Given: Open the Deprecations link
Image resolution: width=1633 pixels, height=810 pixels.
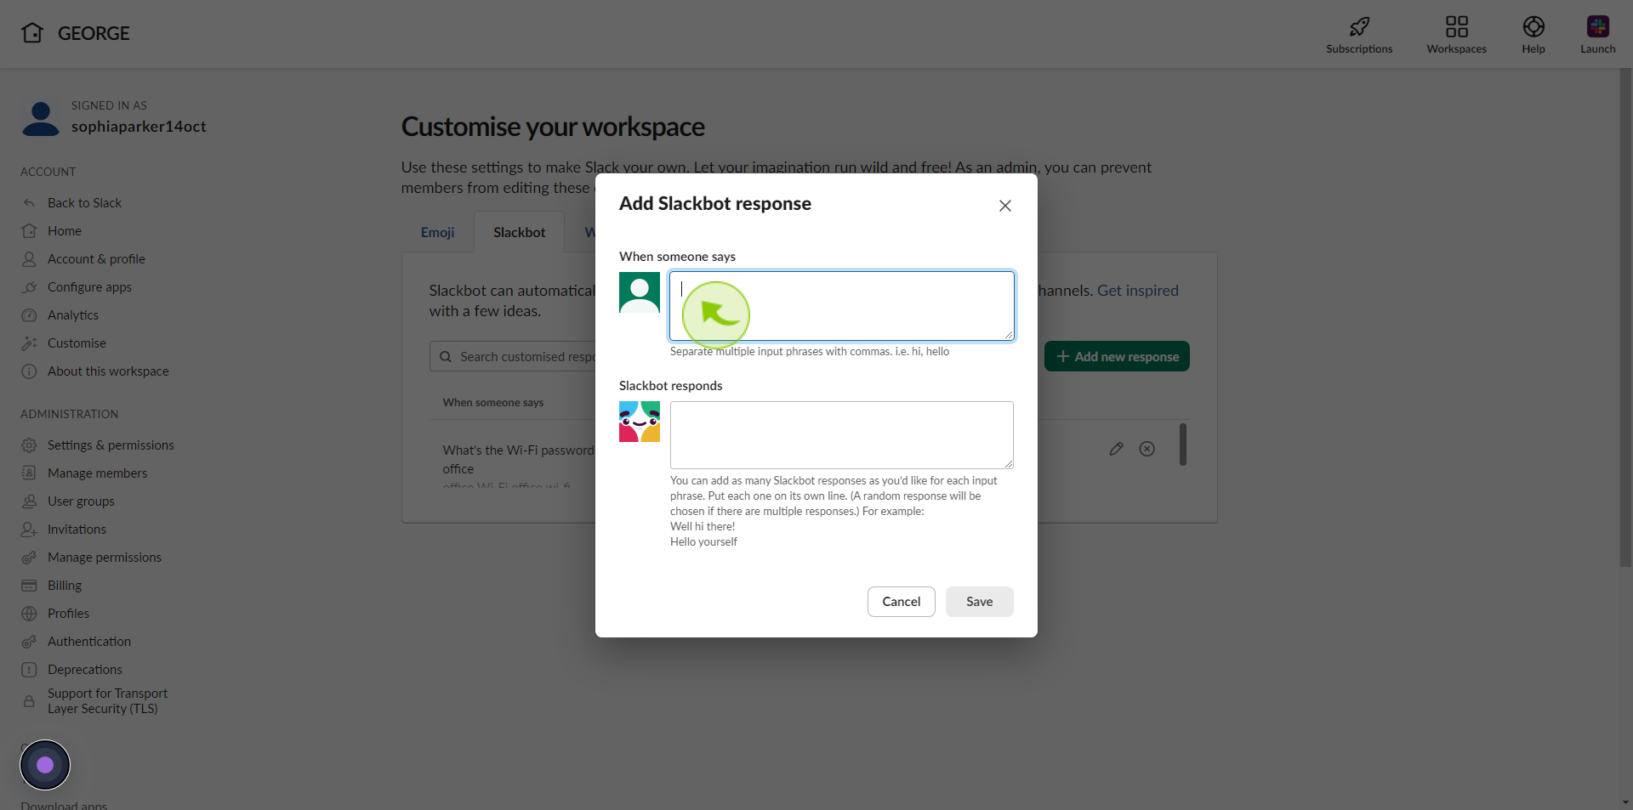Looking at the screenshot, I should tap(85, 670).
